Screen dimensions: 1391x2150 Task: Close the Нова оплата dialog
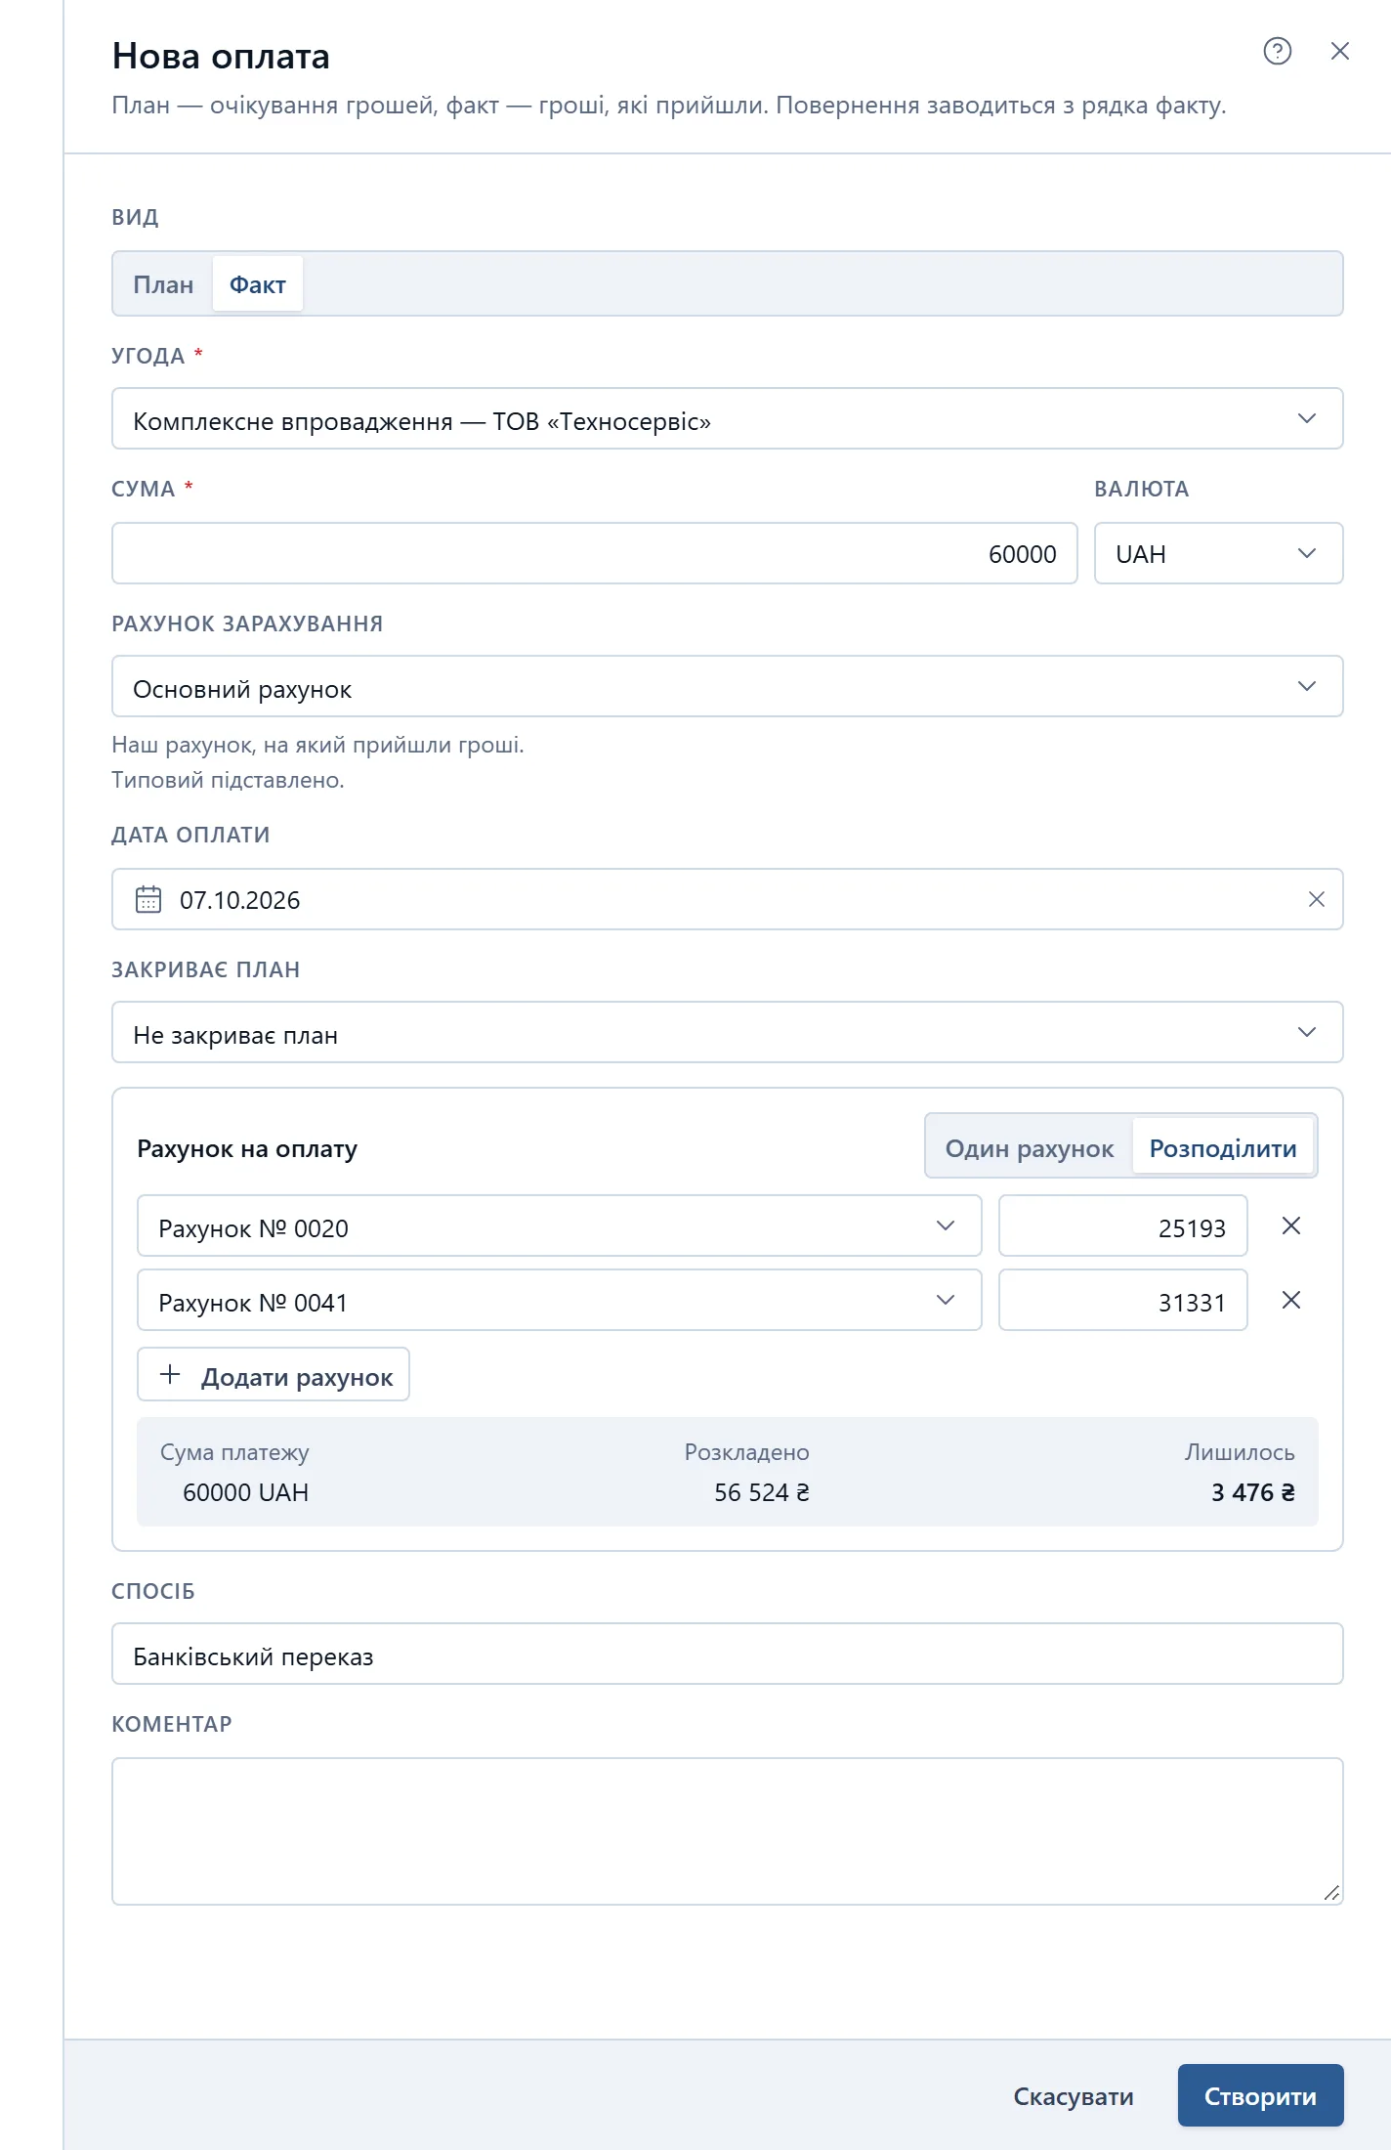click(1340, 51)
